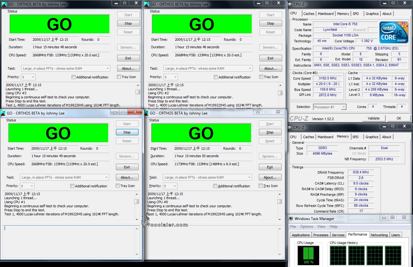Screen dimensions: 413x267
Task: Stop the test in CPU #0 ORTHOS window
Action: (x=270, y=132)
